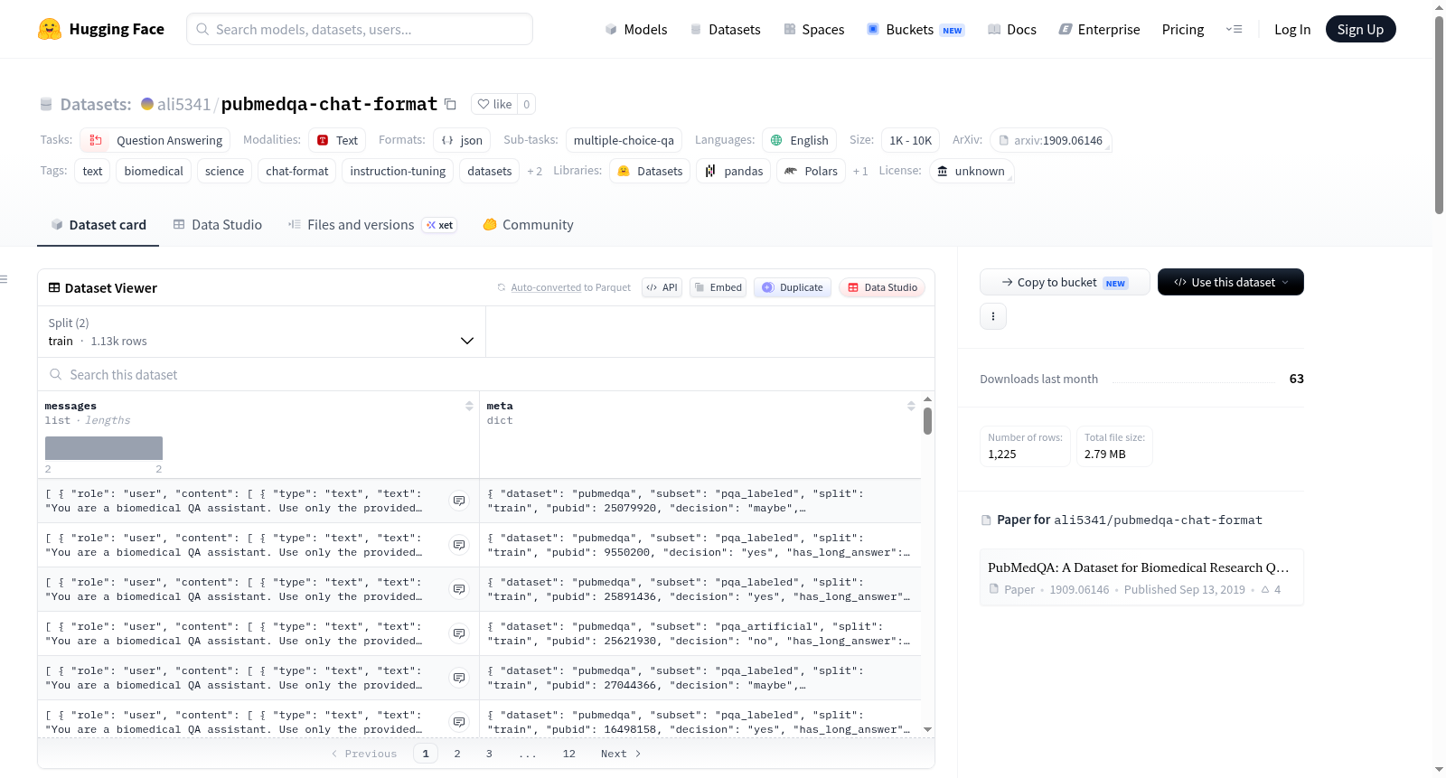Select the biomedical tag
The image size is (1446, 778).
(154, 171)
